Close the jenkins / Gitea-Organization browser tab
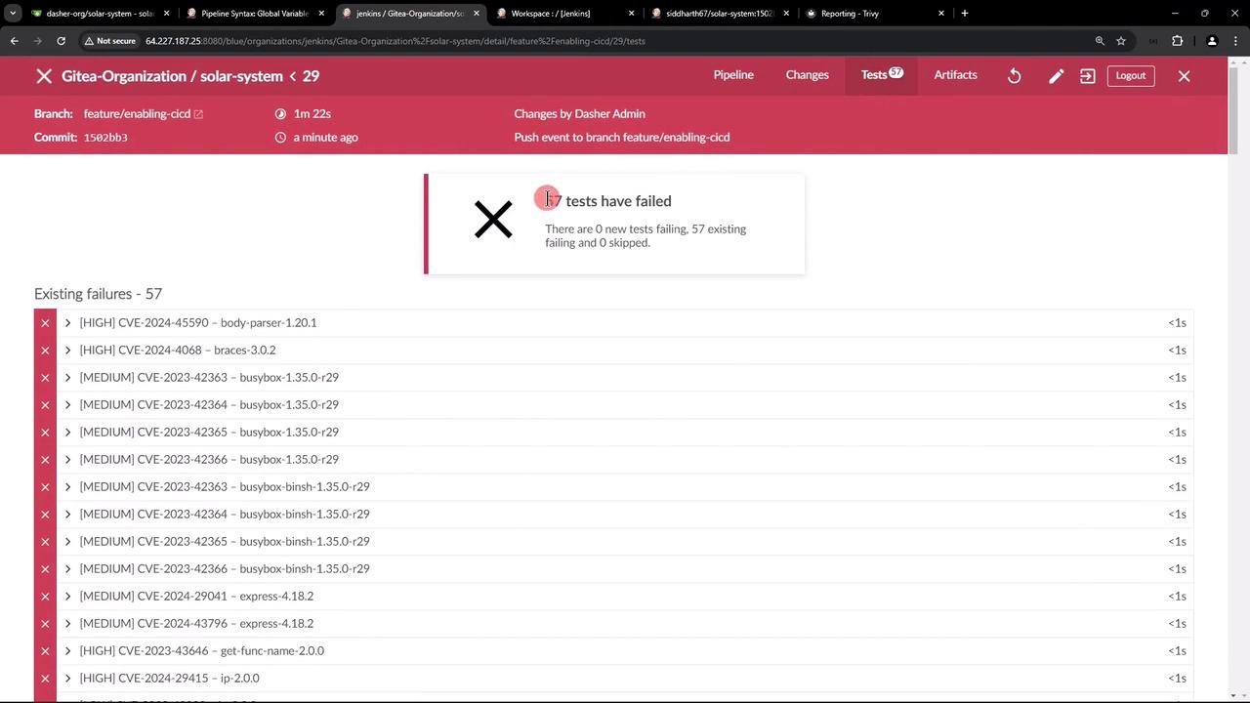Viewport: 1250px width, 703px height. pyautogui.click(x=477, y=14)
